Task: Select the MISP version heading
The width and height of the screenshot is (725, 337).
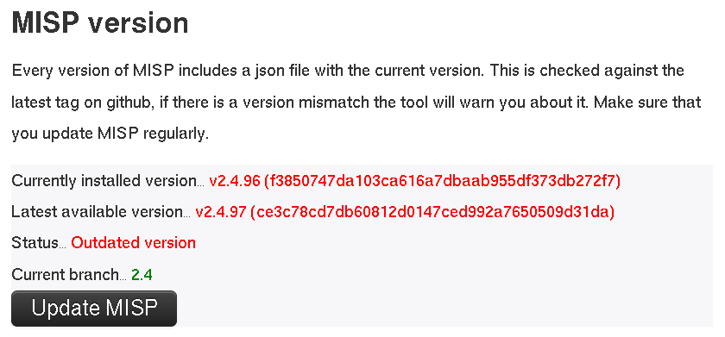Action: 100,23
